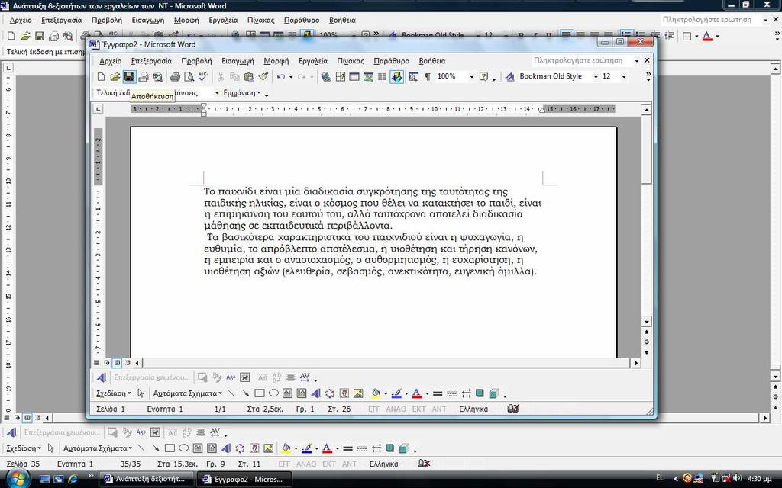Open the Εργαλεία menu in background Word window
782x488 pixels.
click(223, 21)
